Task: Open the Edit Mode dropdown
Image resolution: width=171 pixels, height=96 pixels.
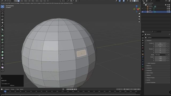Action: (x=9, y=1)
